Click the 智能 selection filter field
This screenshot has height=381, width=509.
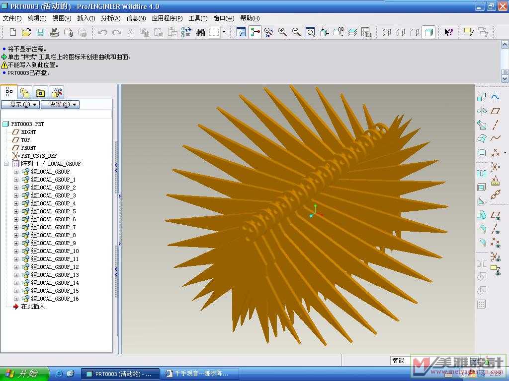pos(400,361)
